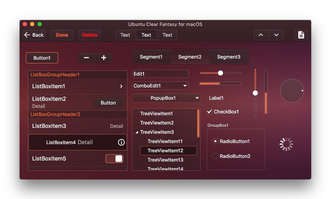Click the last Text toolbar segment
333x199 pixels.
click(167, 35)
